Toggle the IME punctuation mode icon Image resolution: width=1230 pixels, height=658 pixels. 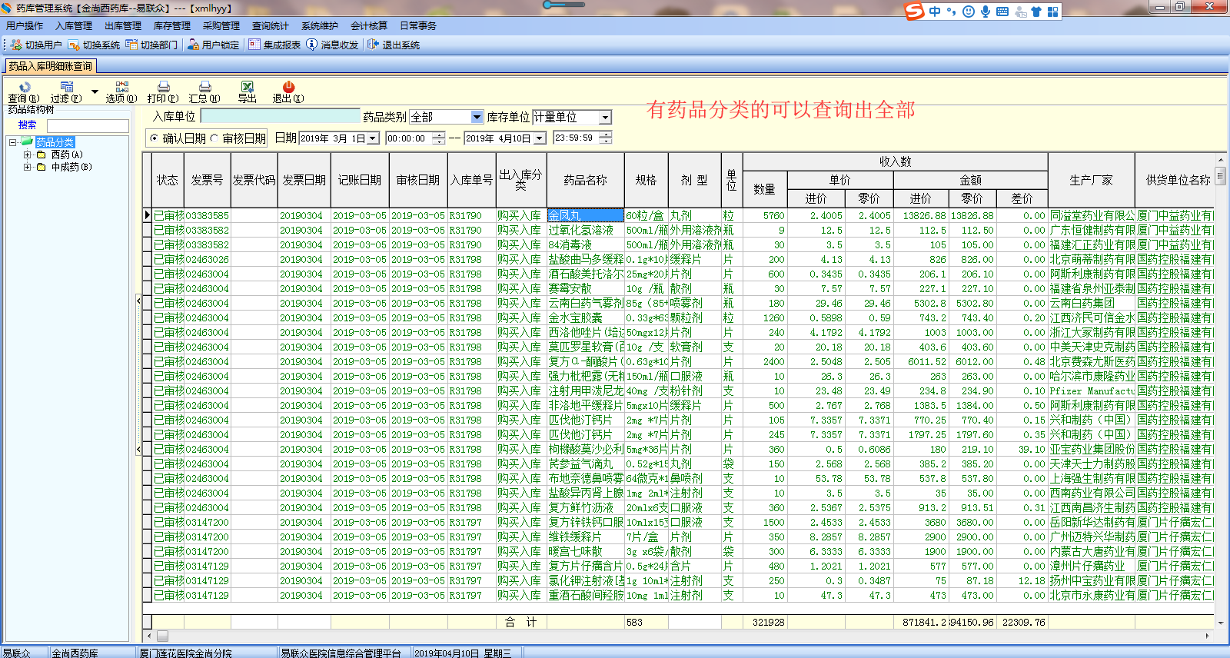951,12
